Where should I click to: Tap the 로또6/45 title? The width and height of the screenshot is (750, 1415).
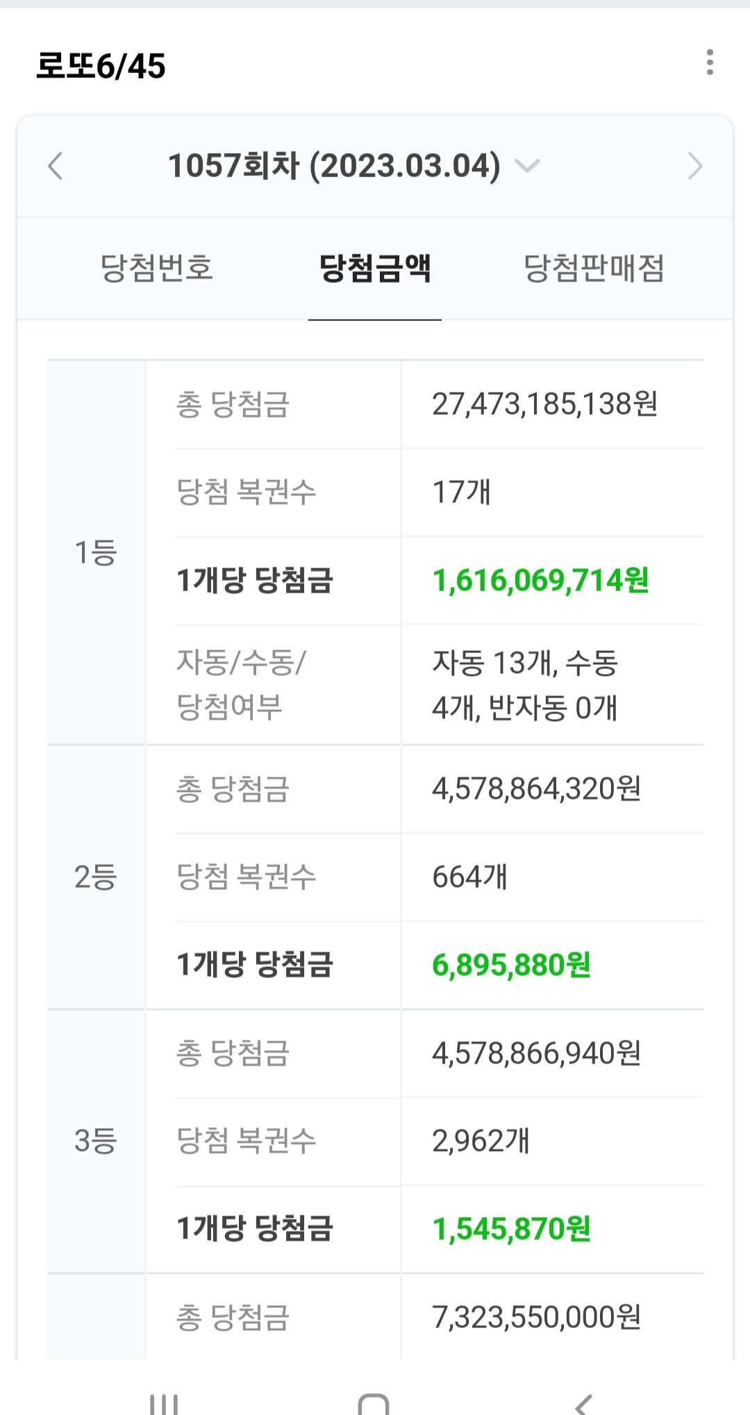tap(101, 67)
